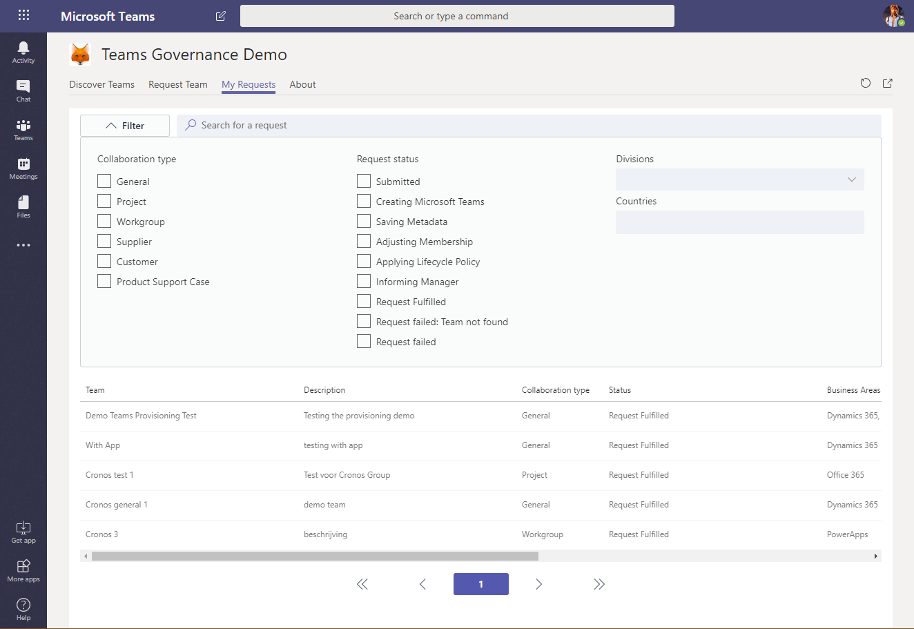Click the Collaboration type column header
Image resolution: width=914 pixels, height=629 pixels.
[556, 390]
